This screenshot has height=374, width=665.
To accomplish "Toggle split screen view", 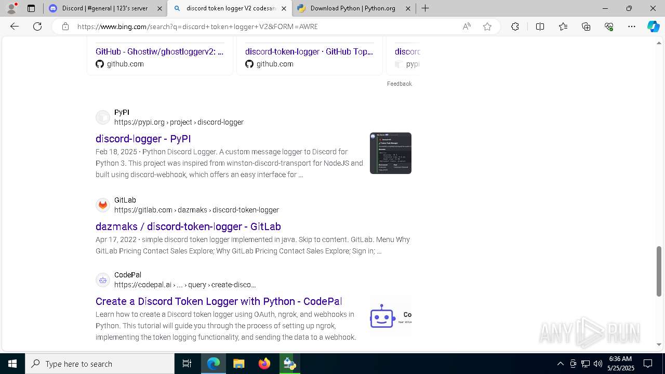I will pos(540,26).
